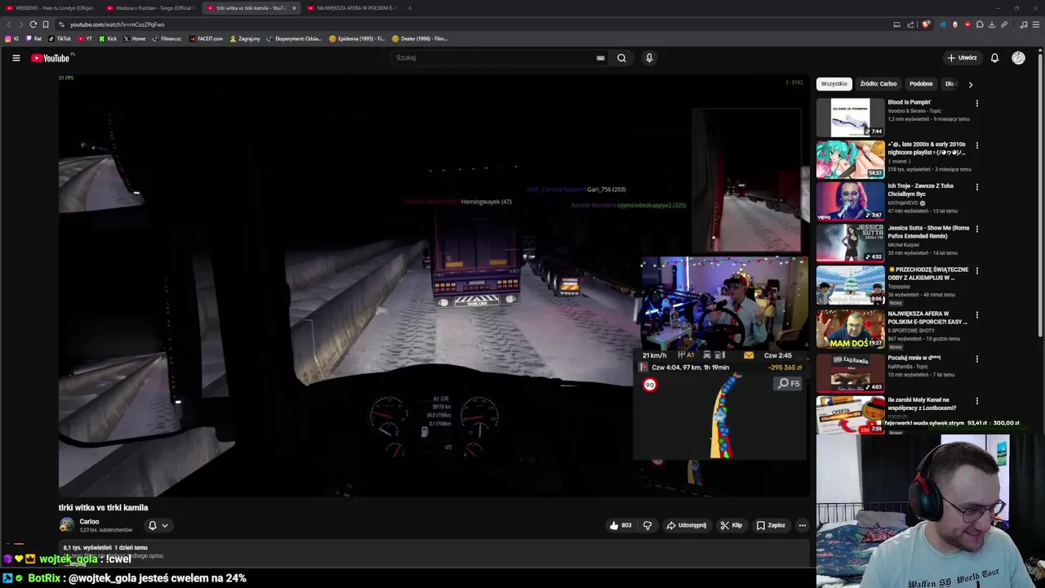Open Brave Shields lion icon
This screenshot has width=1045, height=588.
(926, 24)
